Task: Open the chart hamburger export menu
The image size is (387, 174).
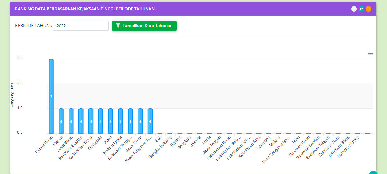Action: coord(370,53)
